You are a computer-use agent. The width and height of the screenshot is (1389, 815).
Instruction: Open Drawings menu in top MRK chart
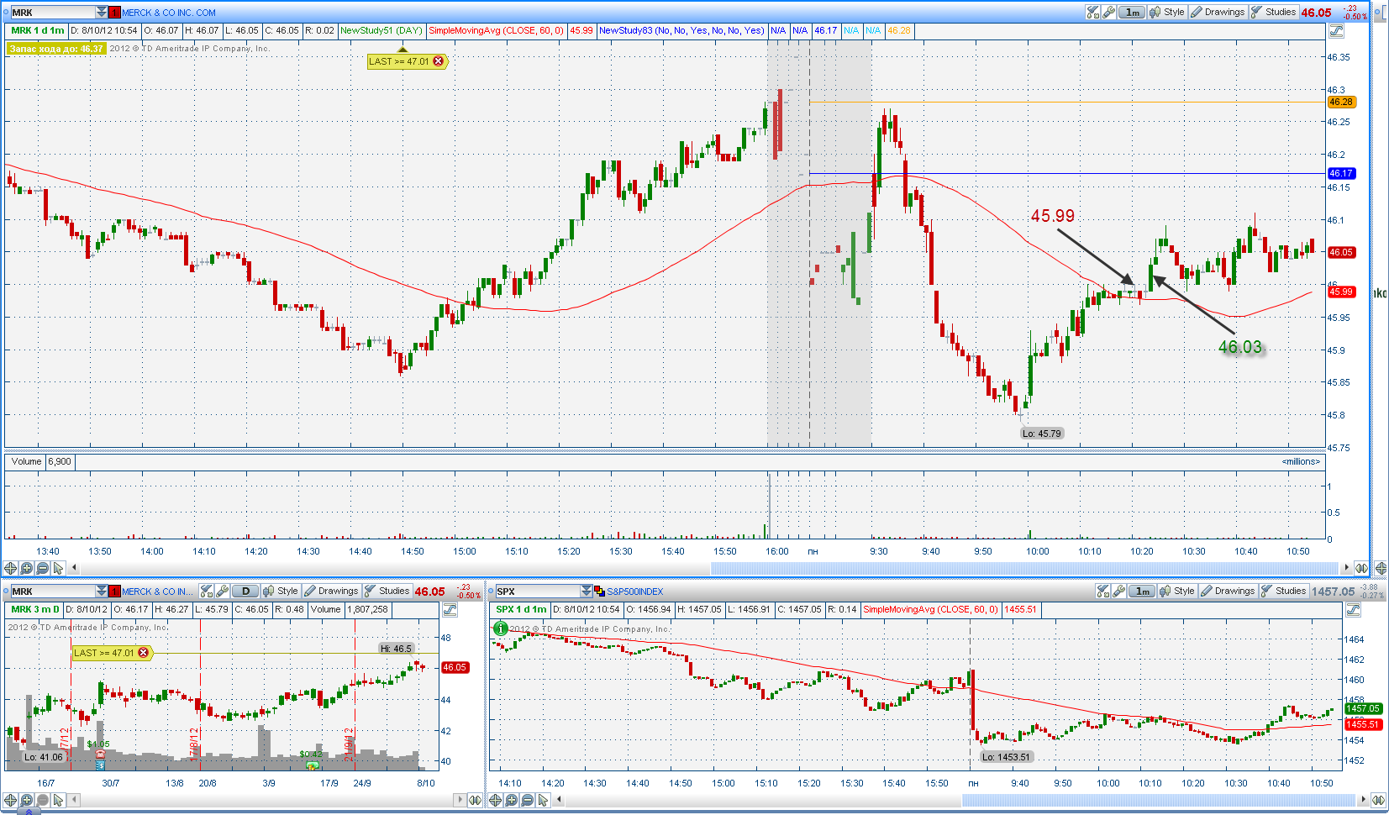pos(1218,12)
